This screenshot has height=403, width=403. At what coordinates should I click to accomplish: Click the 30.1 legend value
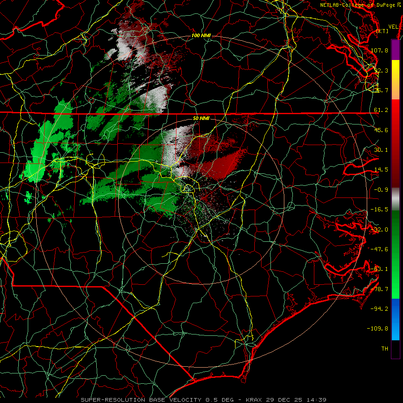(x=381, y=150)
